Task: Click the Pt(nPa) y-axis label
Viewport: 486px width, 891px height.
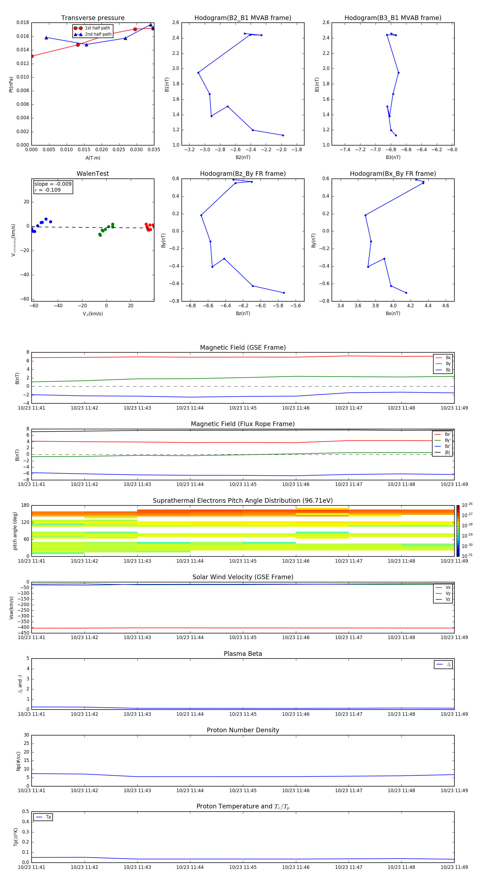Action: (11, 84)
